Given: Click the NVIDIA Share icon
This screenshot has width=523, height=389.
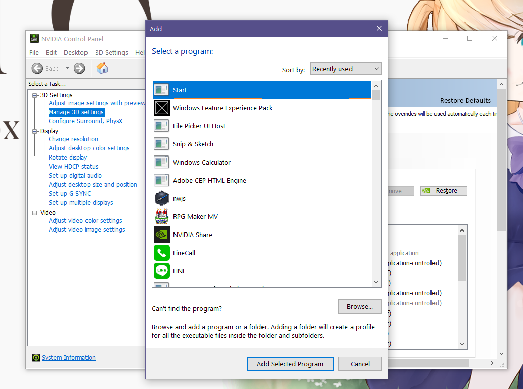Looking at the screenshot, I should (162, 235).
